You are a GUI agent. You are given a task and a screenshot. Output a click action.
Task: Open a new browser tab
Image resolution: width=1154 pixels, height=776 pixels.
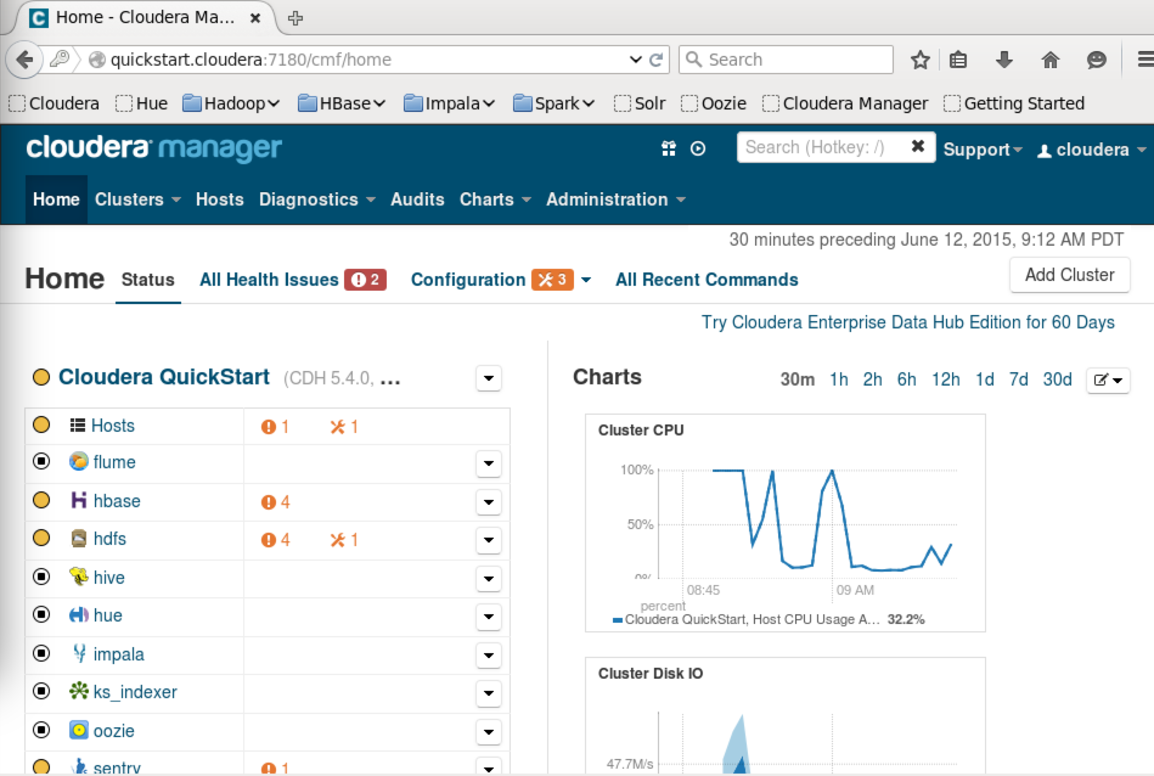coord(295,18)
